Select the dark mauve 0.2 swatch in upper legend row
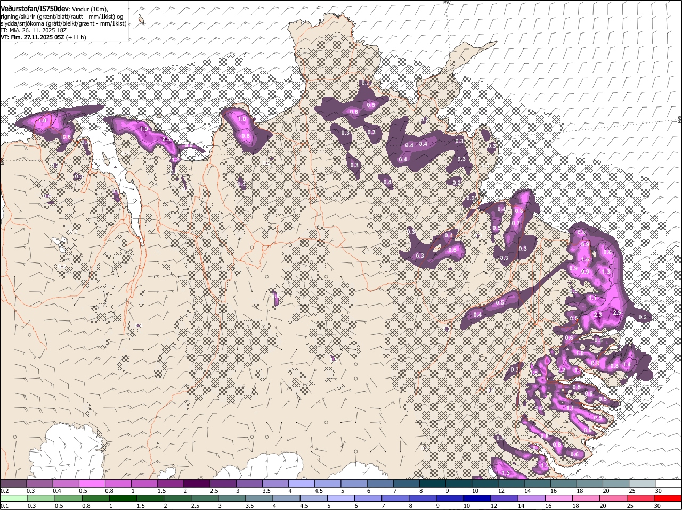 tap(13, 483)
